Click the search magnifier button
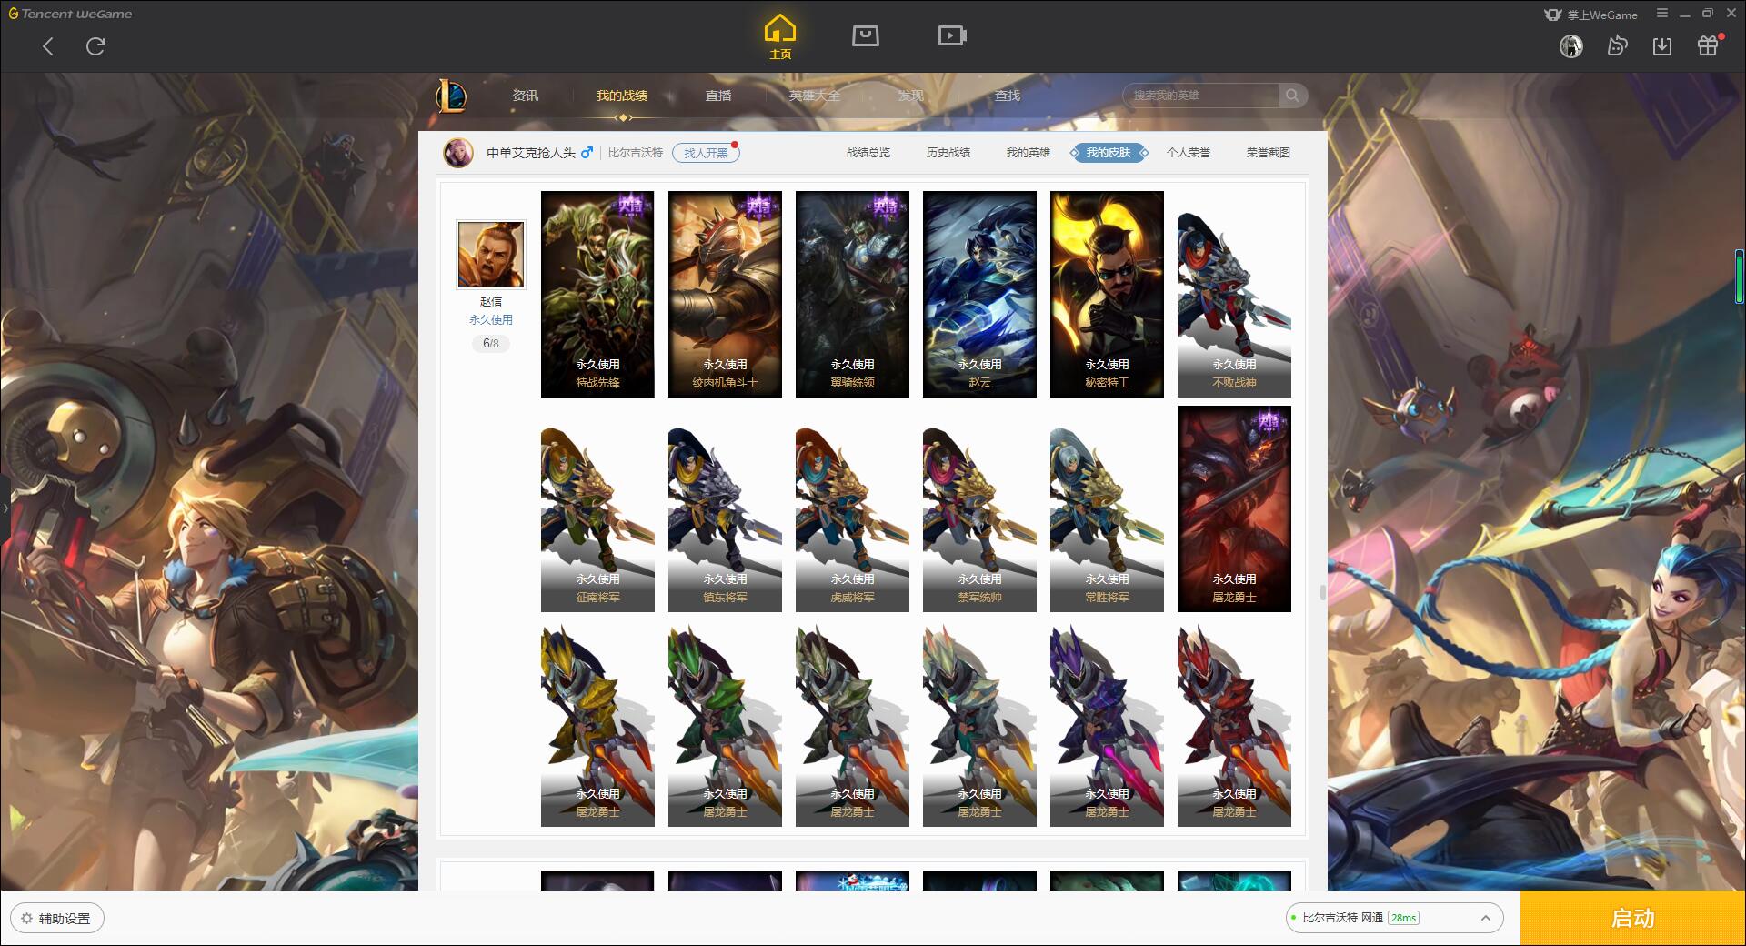Screen dimensions: 1746x946 [x=1291, y=96]
